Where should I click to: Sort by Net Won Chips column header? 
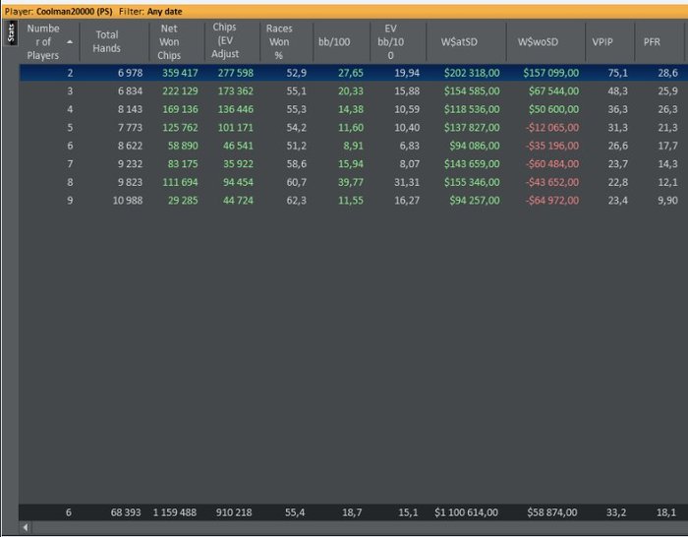(x=169, y=41)
